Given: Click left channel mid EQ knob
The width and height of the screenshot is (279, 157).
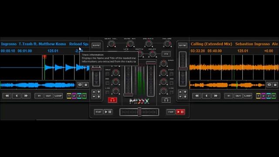Looking at the screenshot, I should click(x=116, y=82).
